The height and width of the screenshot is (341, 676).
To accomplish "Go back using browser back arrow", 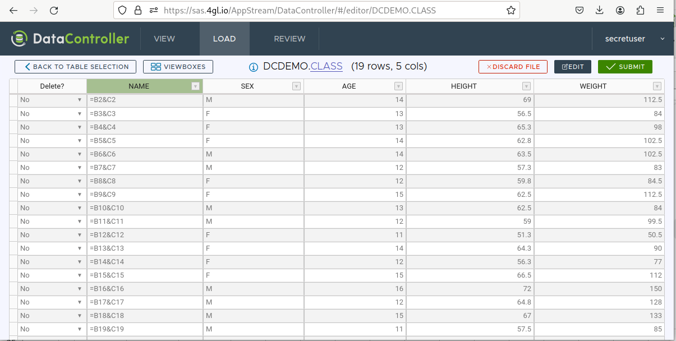I will [13, 11].
